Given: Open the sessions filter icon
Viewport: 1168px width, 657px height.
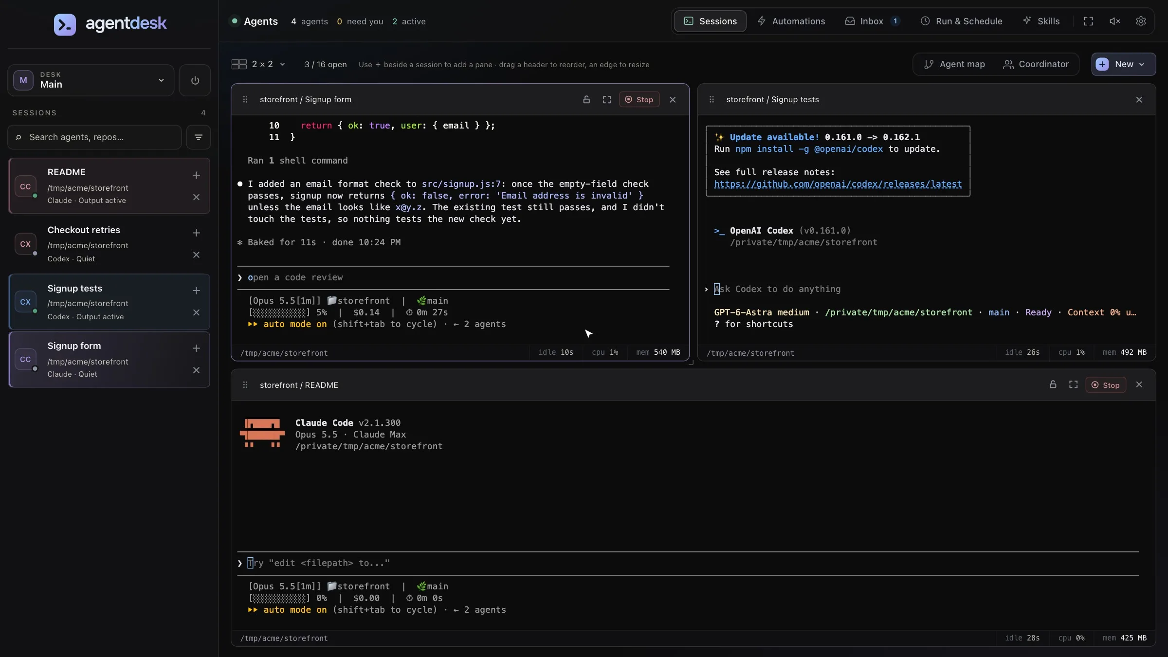Looking at the screenshot, I should click(x=198, y=137).
